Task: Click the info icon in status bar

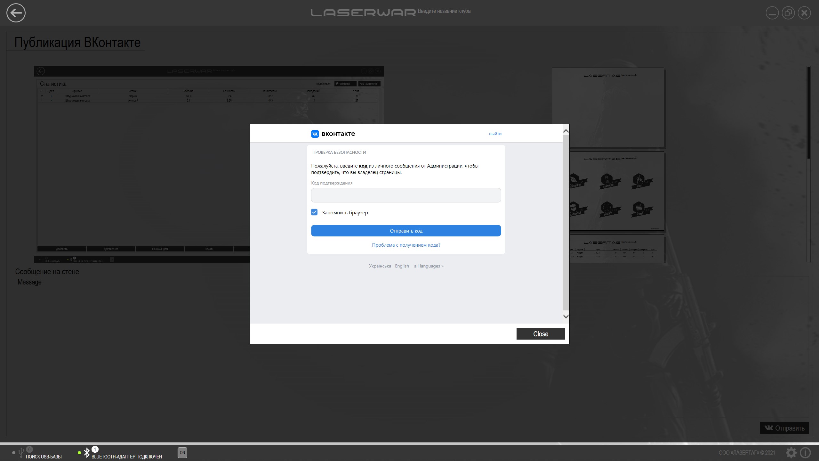Action: pyautogui.click(x=805, y=453)
